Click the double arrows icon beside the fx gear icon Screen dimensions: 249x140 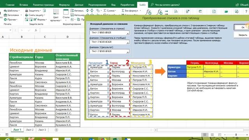167,12
